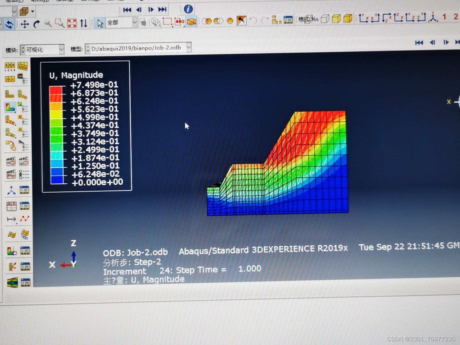Click the red zigzag path plot icon
Image resolution: width=460 pixels, height=345 pixels.
pyautogui.click(x=25, y=219)
